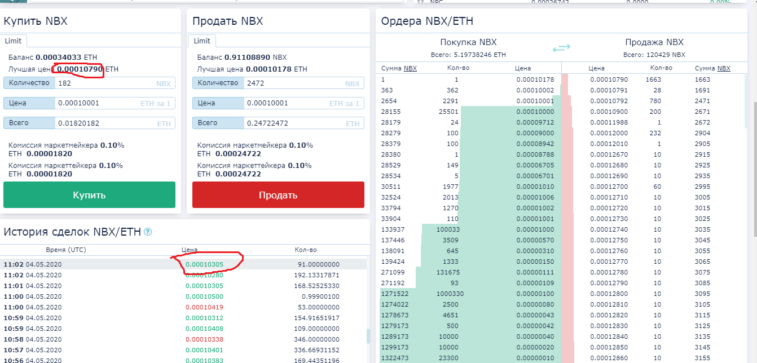Click the trade history scrollbar thumb
This screenshot has height=363, width=757.
pos(368,336)
